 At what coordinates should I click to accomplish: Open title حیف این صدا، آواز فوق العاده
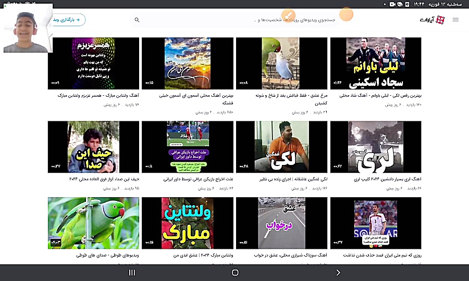pos(104,179)
